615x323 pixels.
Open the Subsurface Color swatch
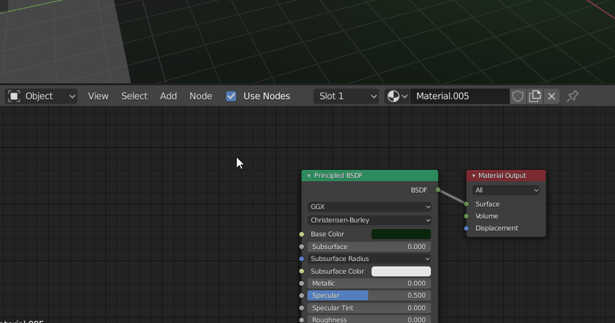click(x=401, y=271)
